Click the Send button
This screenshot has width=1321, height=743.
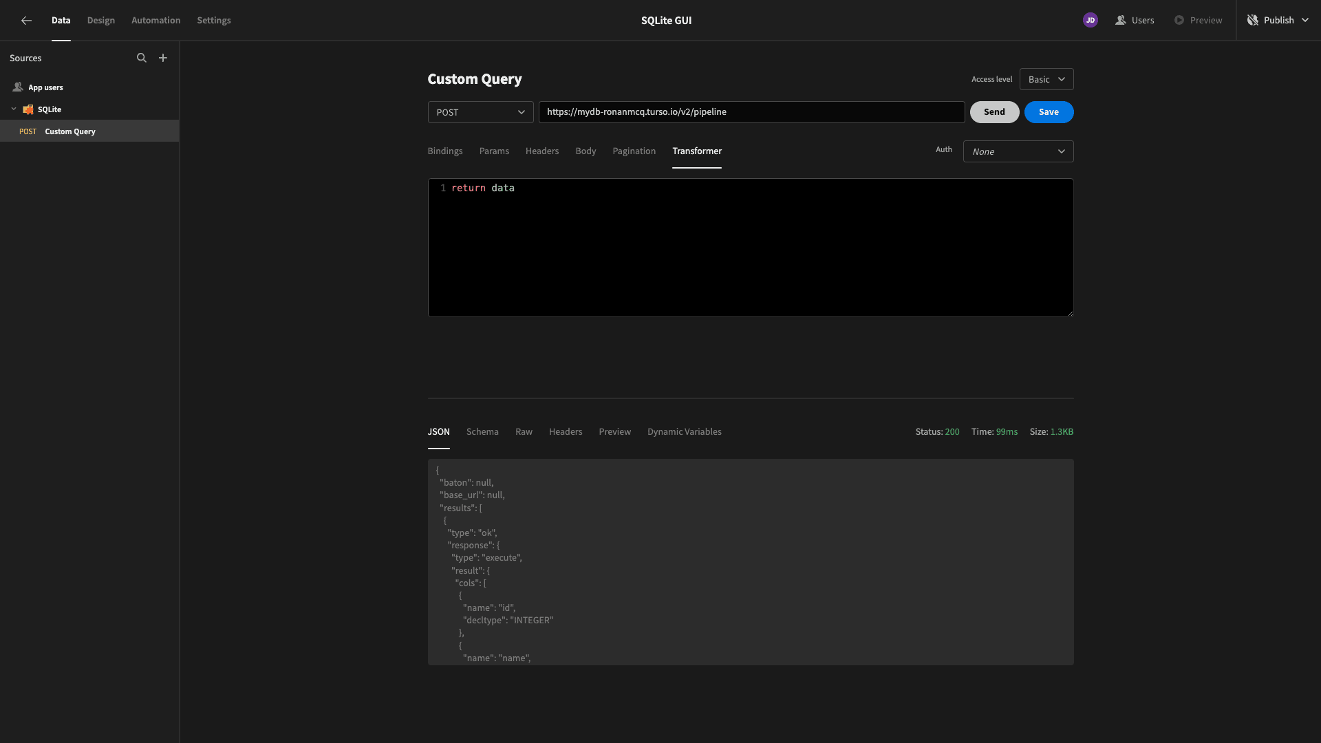click(994, 112)
